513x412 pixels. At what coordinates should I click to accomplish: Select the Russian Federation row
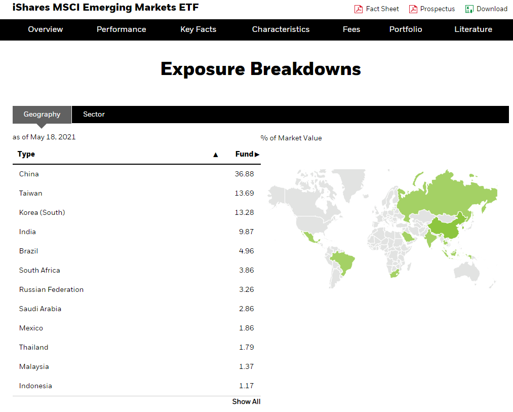point(136,290)
